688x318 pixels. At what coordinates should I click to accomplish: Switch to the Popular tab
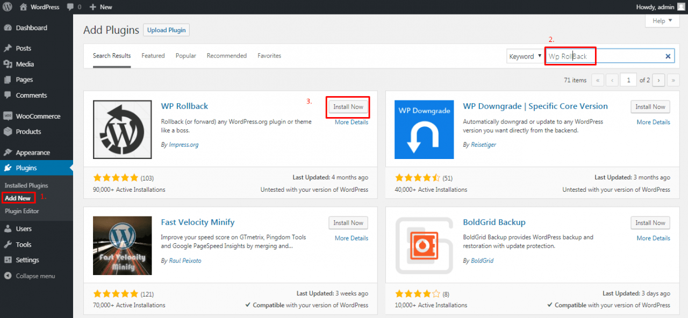(x=186, y=56)
